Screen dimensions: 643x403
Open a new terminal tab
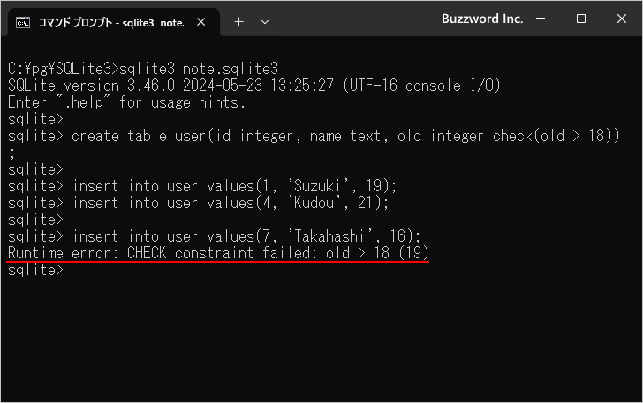(238, 22)
